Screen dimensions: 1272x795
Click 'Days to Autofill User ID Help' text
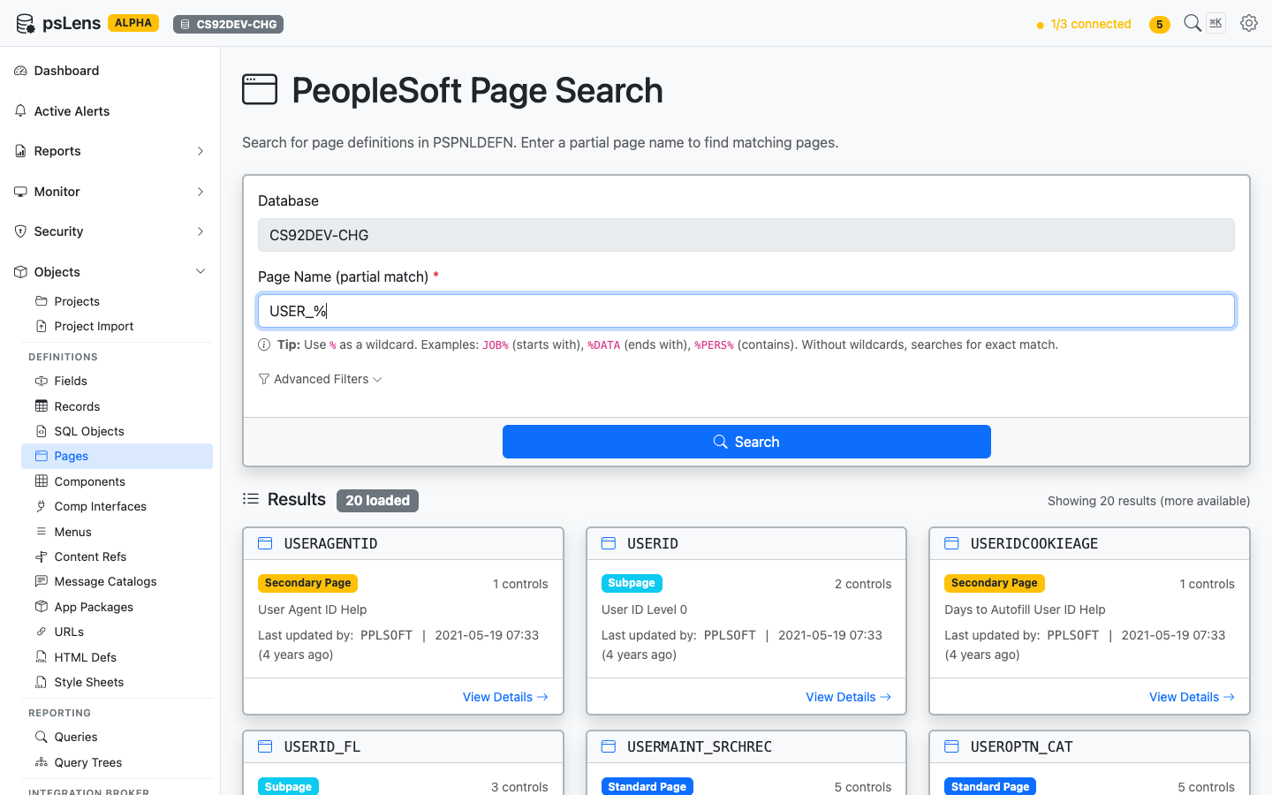tap(1025, 609)
